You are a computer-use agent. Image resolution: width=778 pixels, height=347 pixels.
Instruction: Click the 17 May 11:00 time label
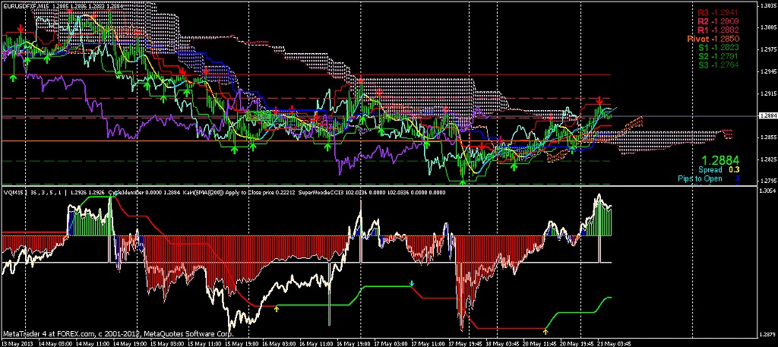pos(429,342)
